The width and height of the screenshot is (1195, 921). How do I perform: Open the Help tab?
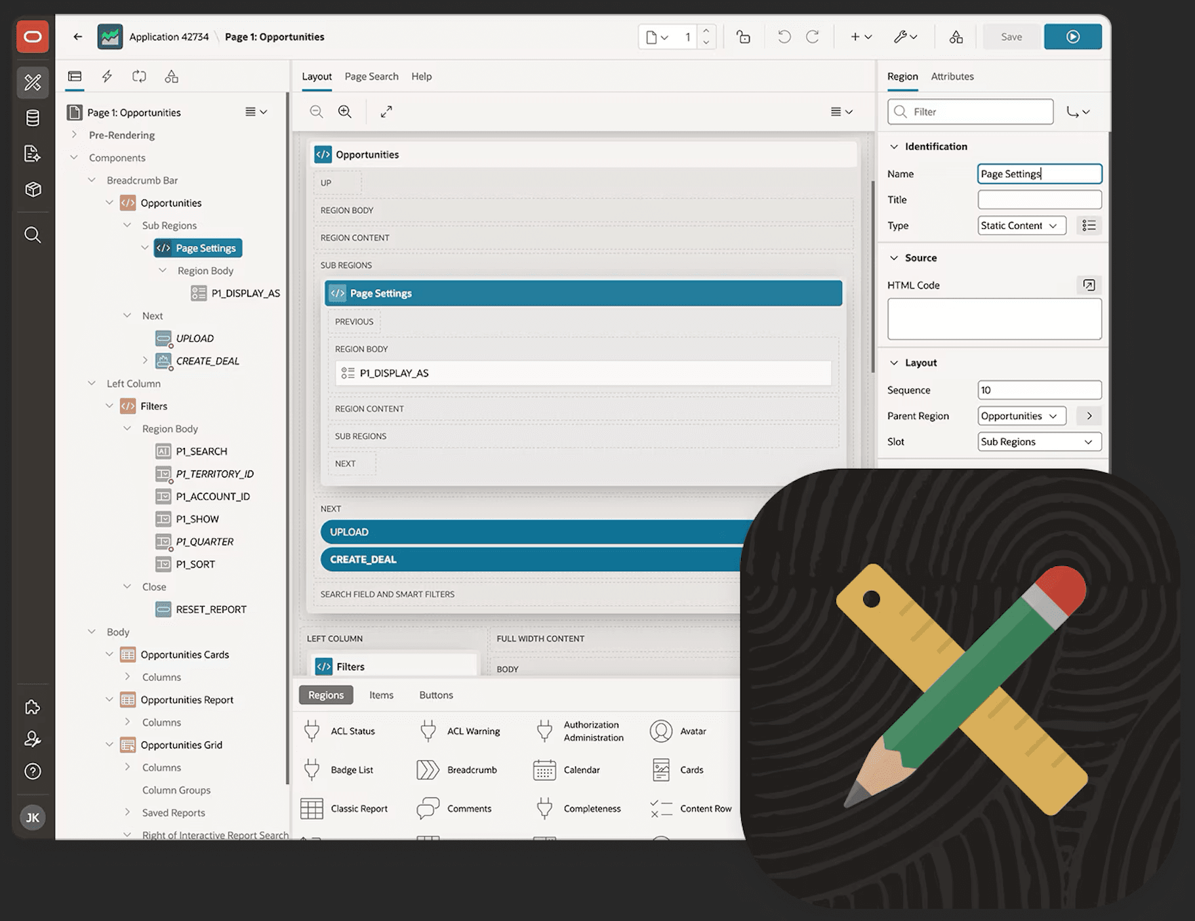point(422,76)
